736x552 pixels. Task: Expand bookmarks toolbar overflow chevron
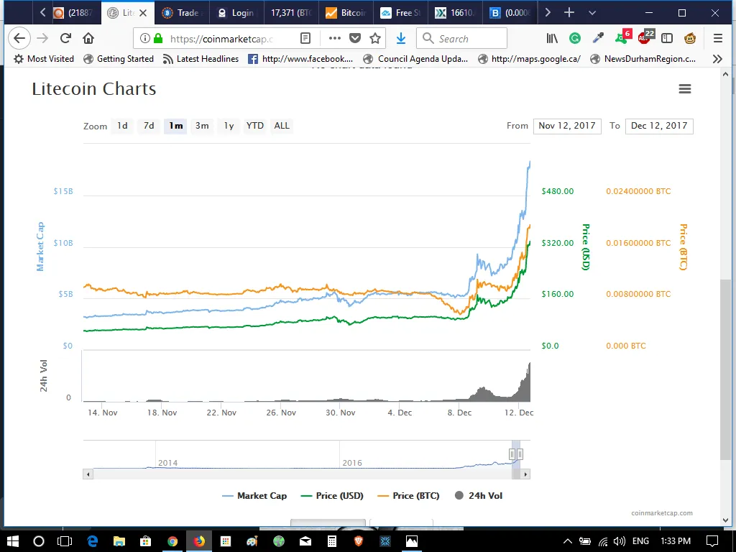[717, 59]
